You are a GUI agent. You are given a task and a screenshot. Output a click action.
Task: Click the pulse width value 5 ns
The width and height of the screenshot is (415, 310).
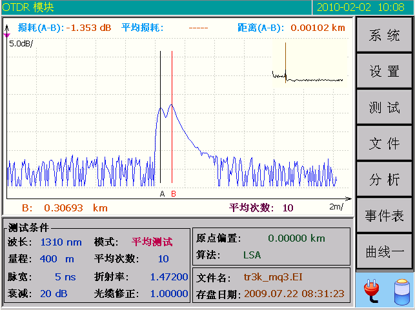pos(65,277)
